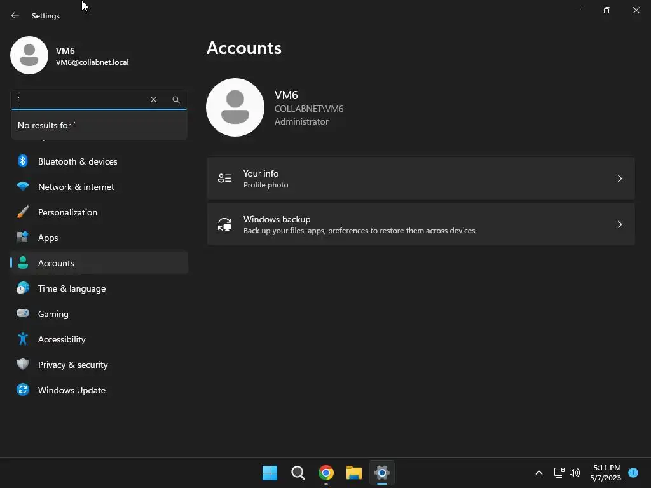651x488 pixels.
Task: Open the Windows Start menu
Action: [270, 473]
